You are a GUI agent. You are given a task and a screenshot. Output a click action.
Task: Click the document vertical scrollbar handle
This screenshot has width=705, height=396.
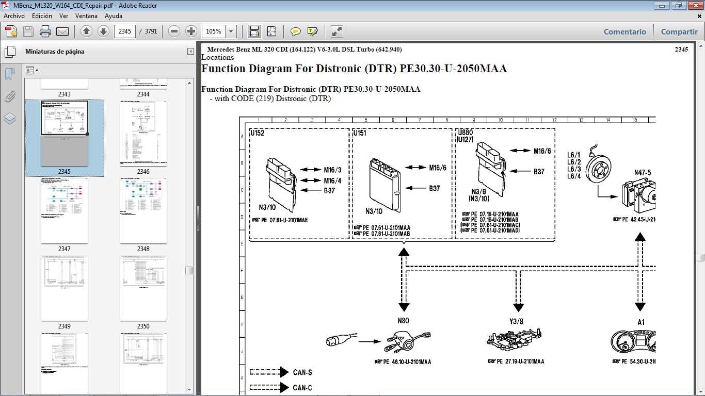(700, 257)
